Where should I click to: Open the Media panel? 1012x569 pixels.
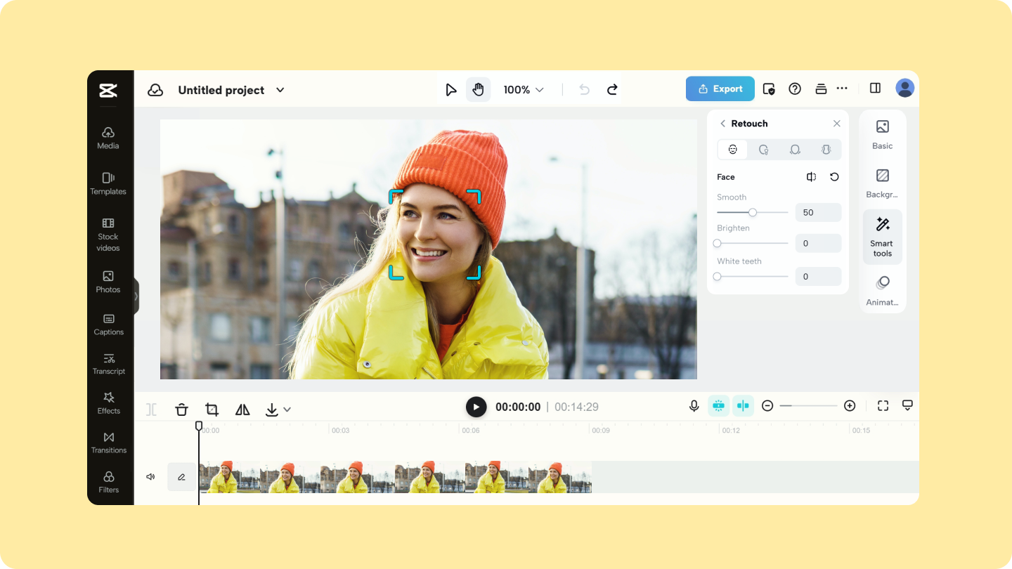click(108, 138)
